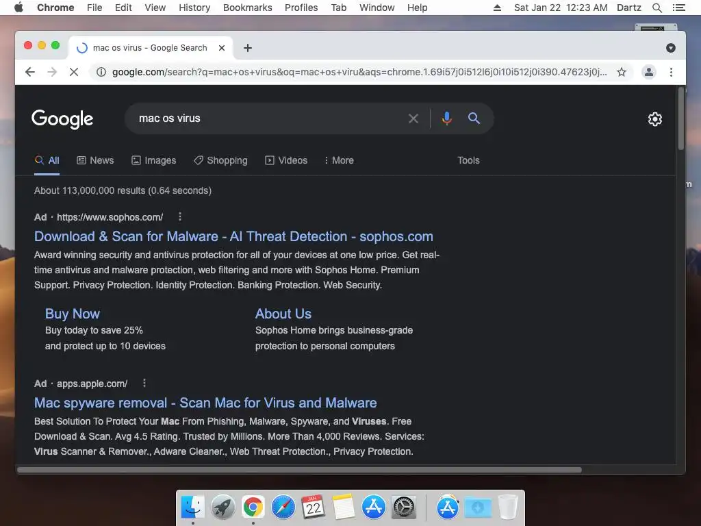The width and height of the screenshot is (701, 526).
Task: Open the History menu
Action: click(194, 8)
